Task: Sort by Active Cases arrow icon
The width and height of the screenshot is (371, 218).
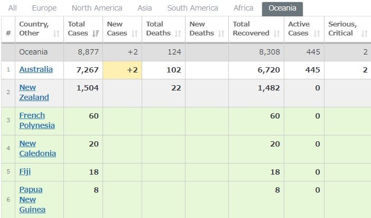Action: tap(317, 33)
